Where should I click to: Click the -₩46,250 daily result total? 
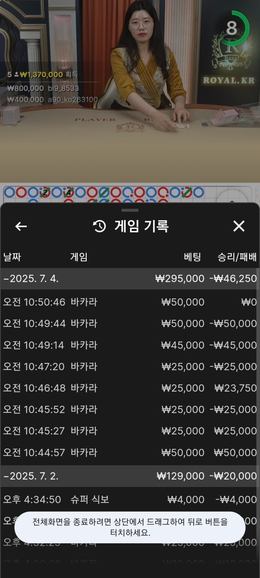233,278
